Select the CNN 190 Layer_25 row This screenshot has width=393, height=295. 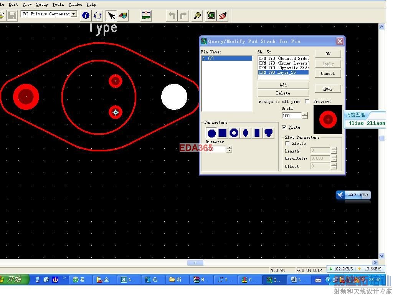[283, 72]
